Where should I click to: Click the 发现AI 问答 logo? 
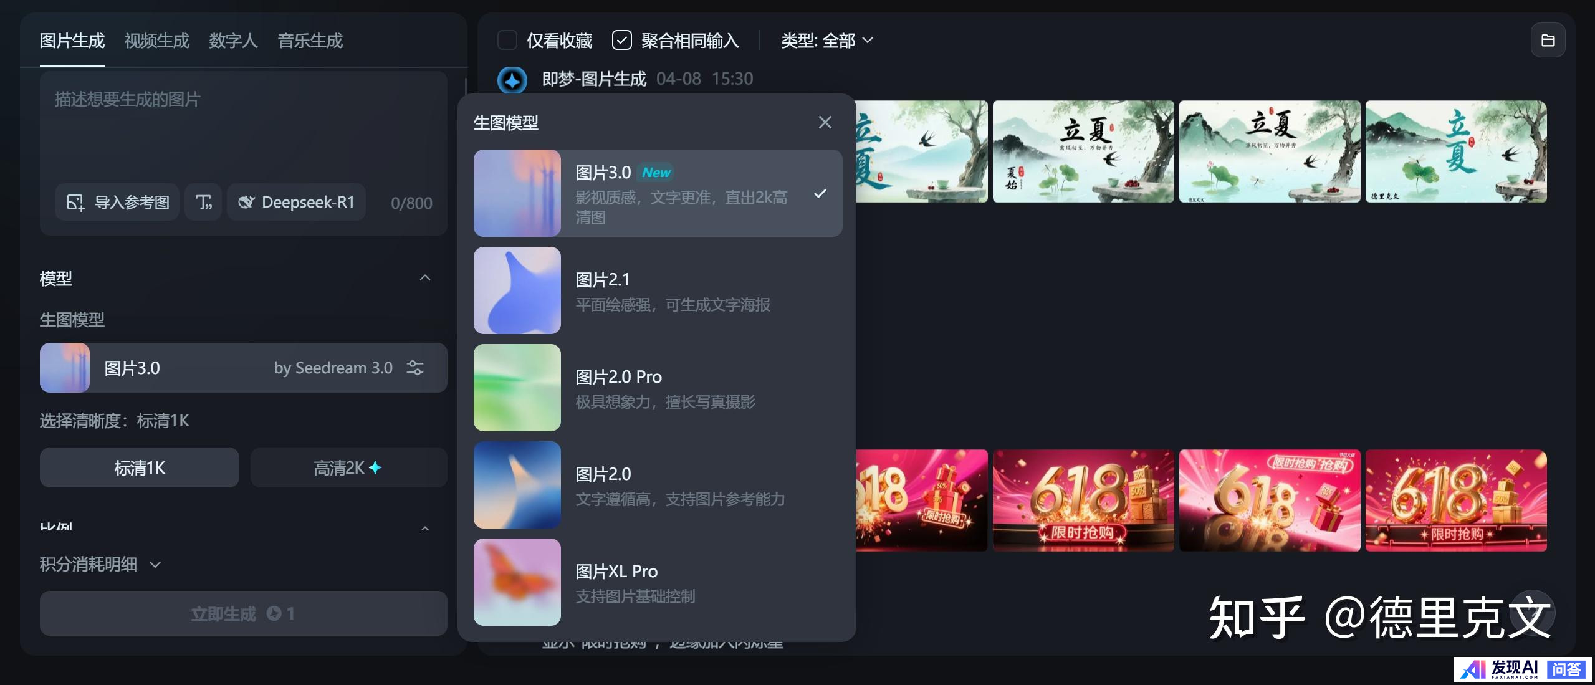tap(1522, 669)
